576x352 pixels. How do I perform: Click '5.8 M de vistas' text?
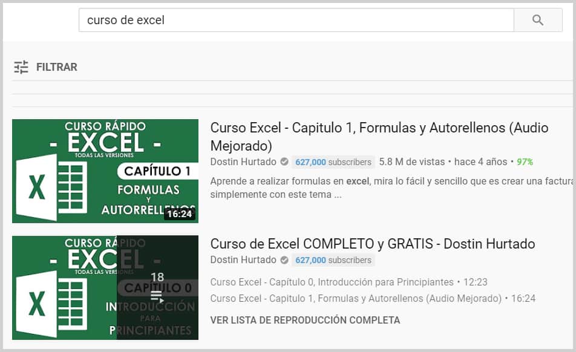(x=412, y=162)
